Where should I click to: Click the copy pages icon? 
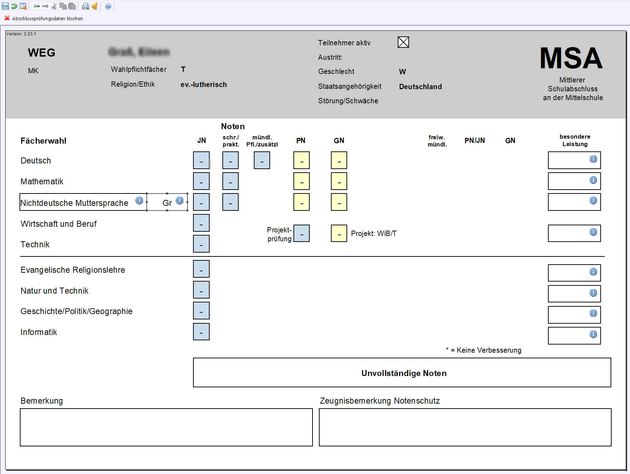pyautogui.click(x=63, y=6)
